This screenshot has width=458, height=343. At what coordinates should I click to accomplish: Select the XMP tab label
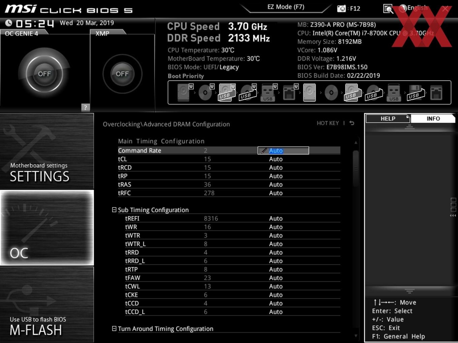pos(102,33)
